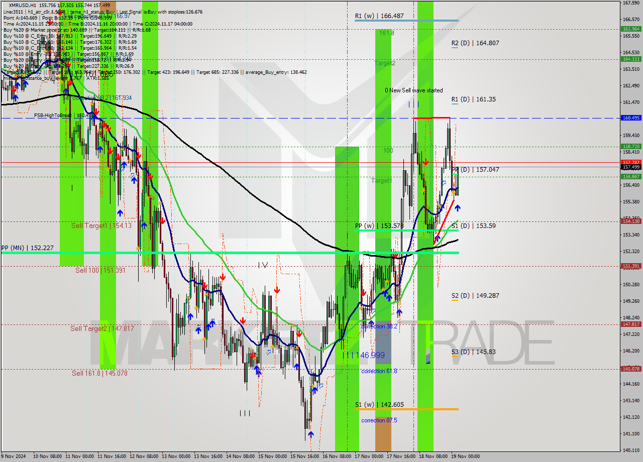Click the current price 157.499 tag

[631, 167]
